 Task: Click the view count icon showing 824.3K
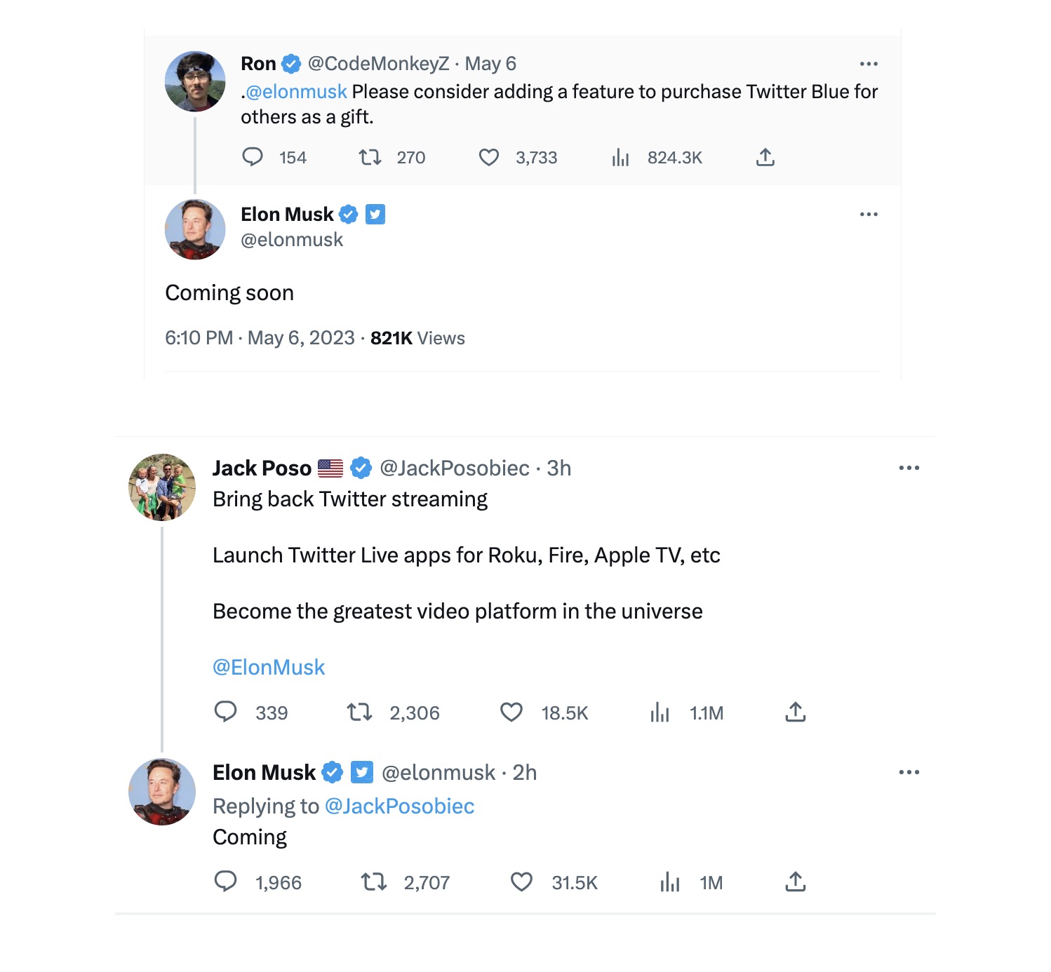click(620, 157)
